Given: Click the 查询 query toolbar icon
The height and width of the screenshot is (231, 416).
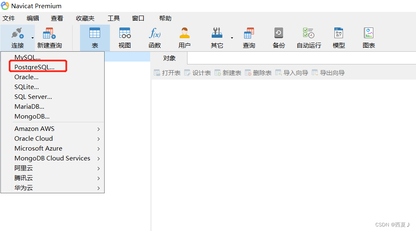Looking at the screenshot, I should 249,33.
